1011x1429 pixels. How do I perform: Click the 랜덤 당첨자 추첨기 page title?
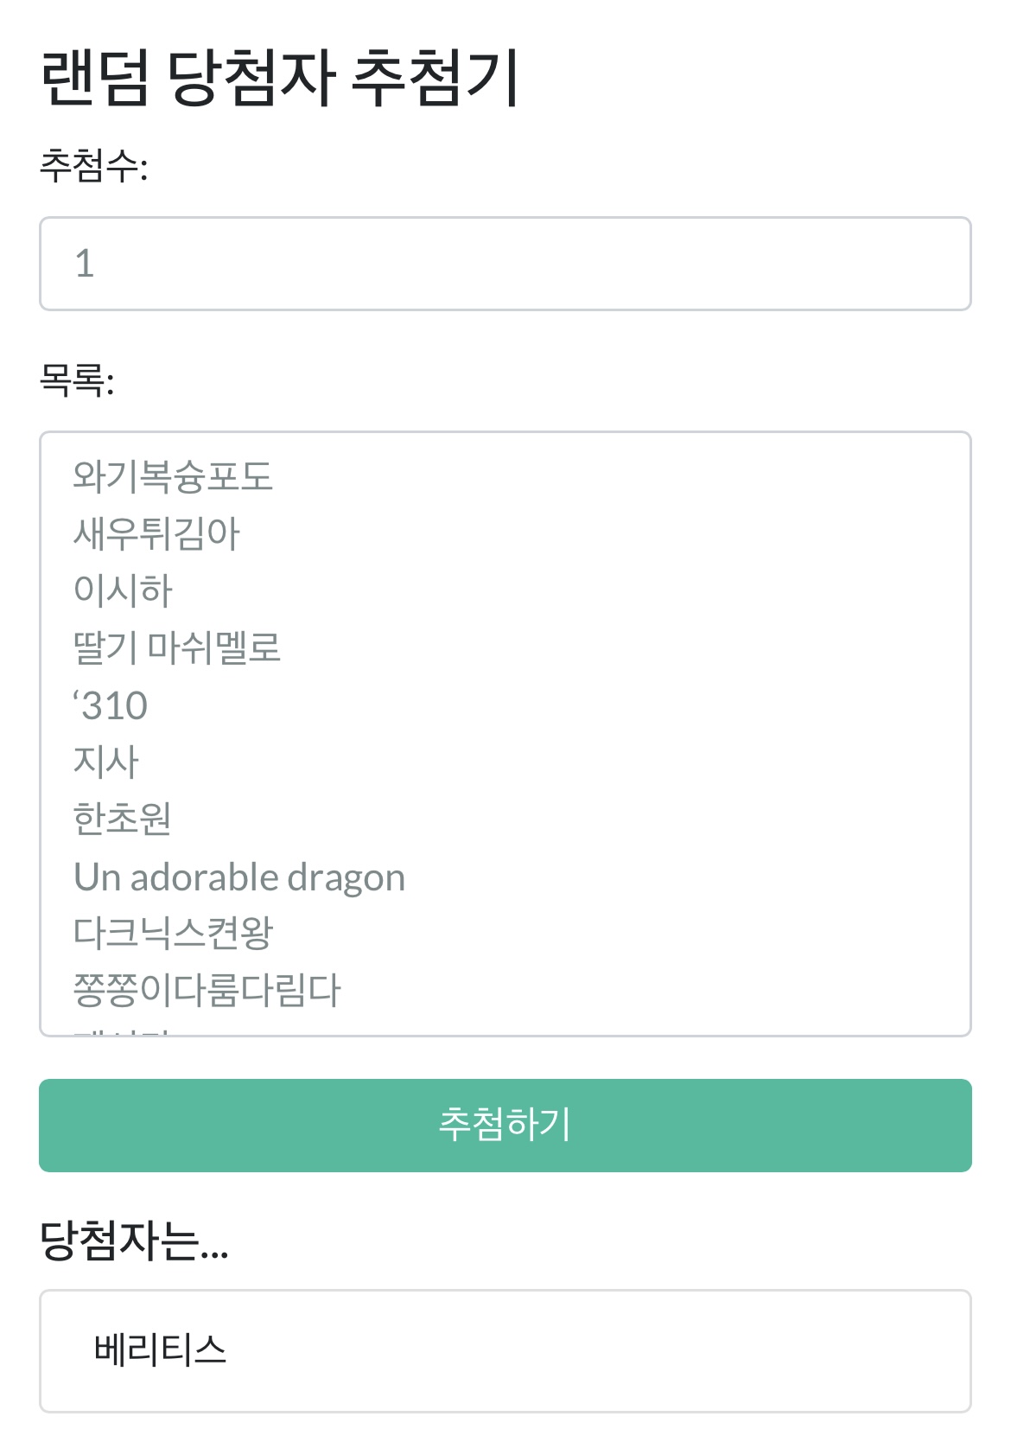(280, 78)
